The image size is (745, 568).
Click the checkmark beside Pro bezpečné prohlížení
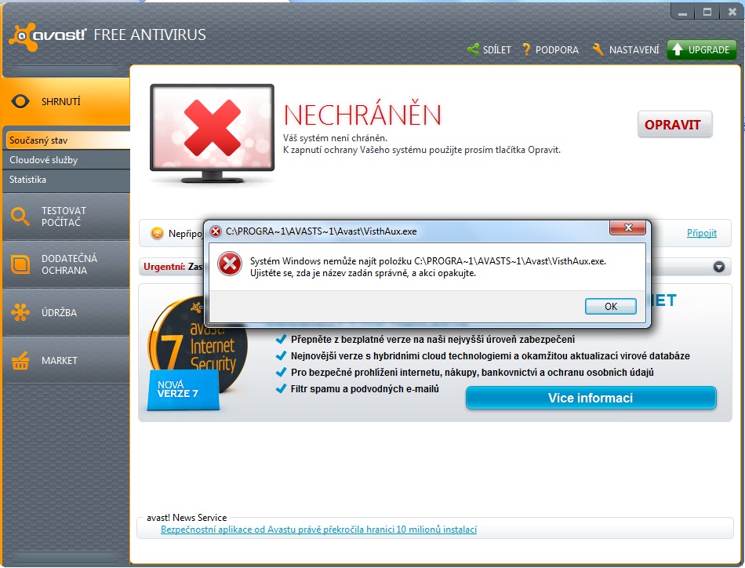coord(282,372)
